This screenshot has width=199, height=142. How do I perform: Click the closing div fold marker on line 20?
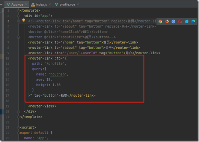tap(18, 112)
